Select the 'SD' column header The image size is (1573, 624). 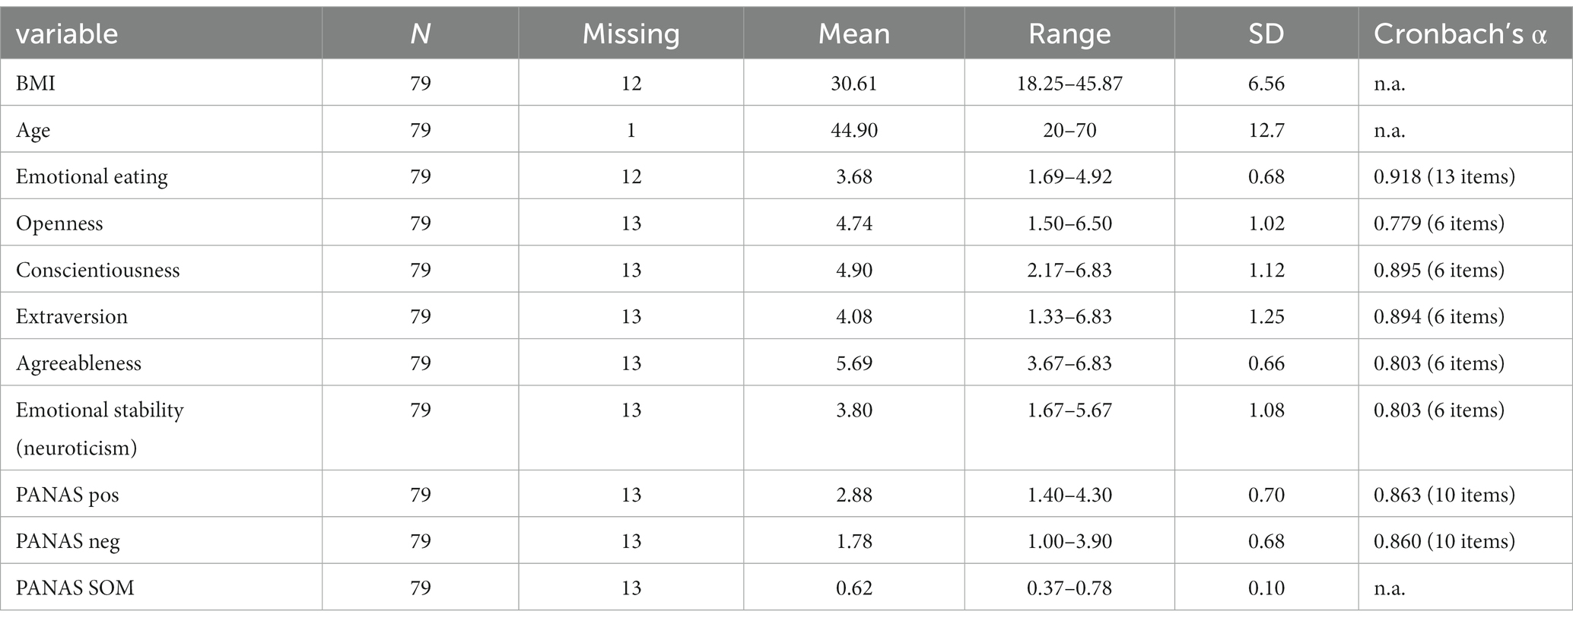pyautogui.click(x=1266, y=34)
